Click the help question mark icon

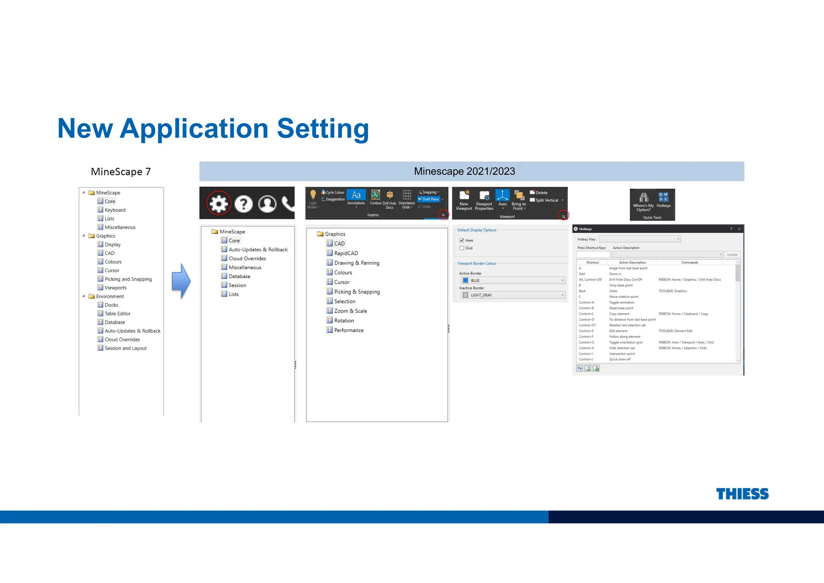(x=243, y=204)
